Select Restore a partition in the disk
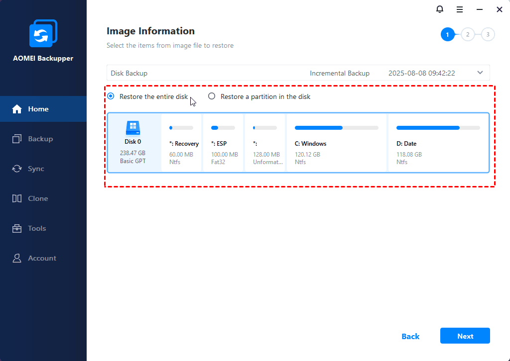Image resolution: width=510 pixels, height=361 pixels. click(211, 96)
